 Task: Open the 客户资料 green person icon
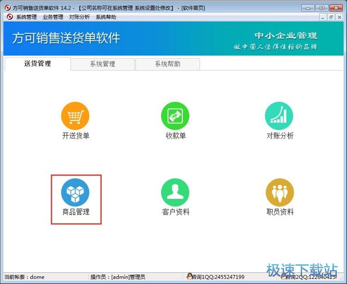tap(175, 192)
